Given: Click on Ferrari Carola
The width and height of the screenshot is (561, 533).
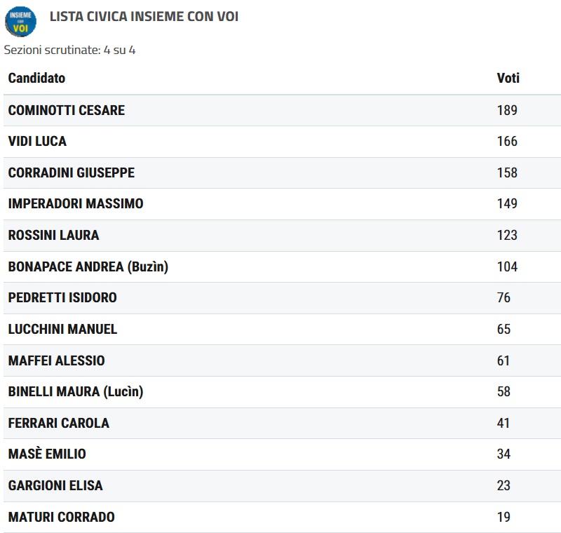Looking at the screenshot, I should pyautogui.click(x=59, y=423).
